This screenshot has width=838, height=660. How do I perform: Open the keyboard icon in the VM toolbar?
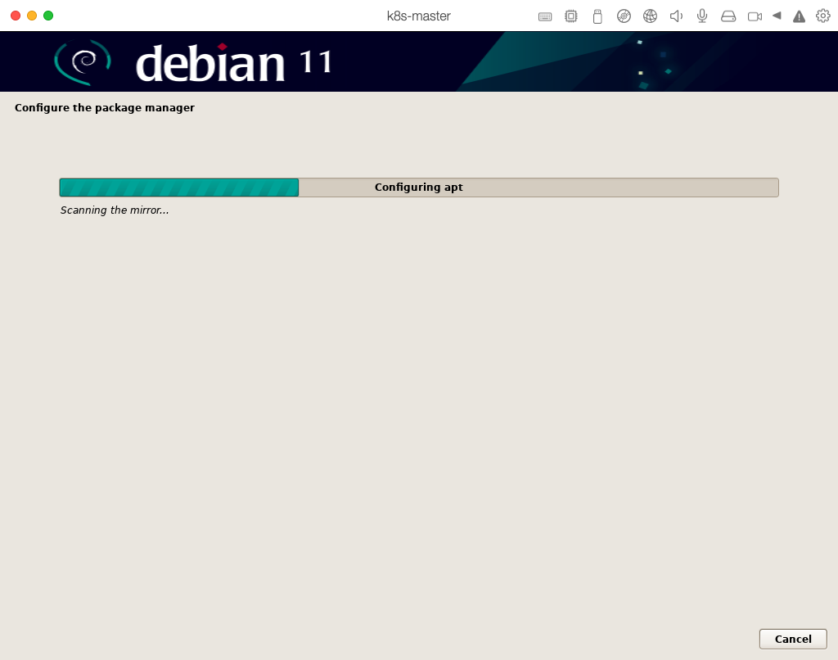click(x=544, y=16)
